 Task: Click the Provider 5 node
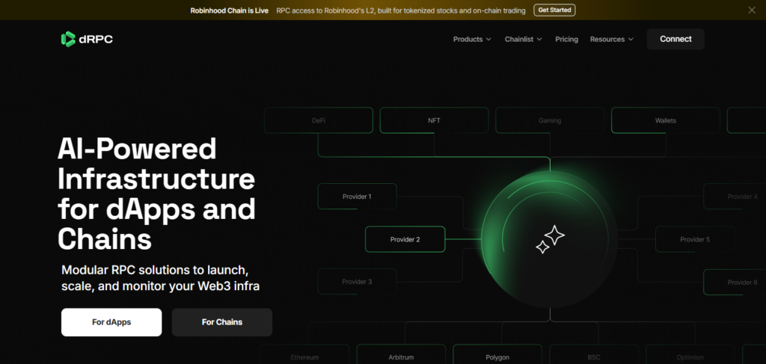[695, 240]
